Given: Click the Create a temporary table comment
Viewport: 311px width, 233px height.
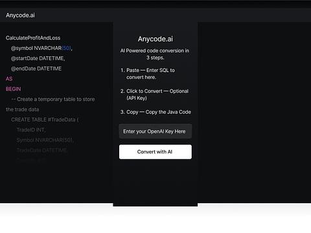Looking at the screenshot, I should pyautogui.click(x=53, y=99).
